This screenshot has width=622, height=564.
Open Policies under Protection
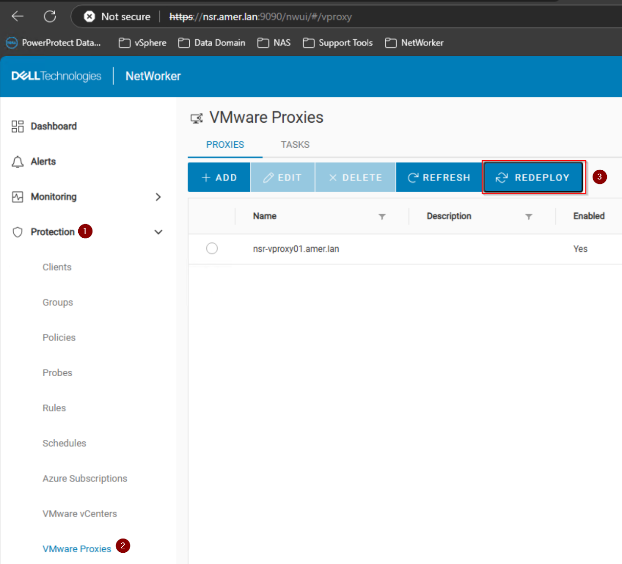pos(59,338)
